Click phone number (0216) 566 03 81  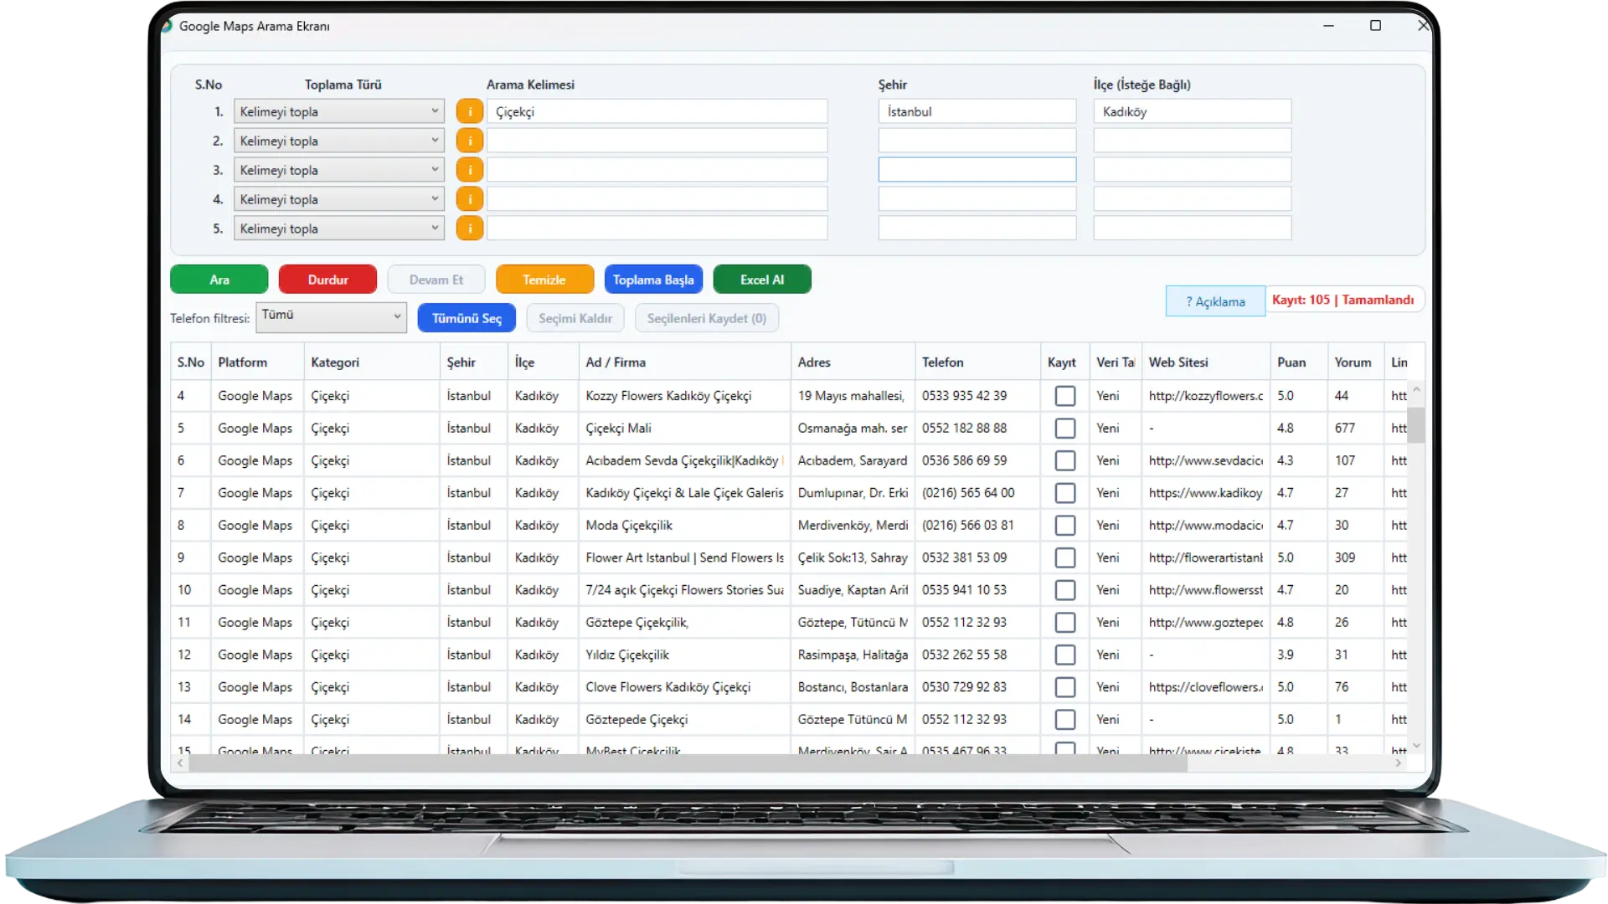pyautogui.click(x=968, y=526)
